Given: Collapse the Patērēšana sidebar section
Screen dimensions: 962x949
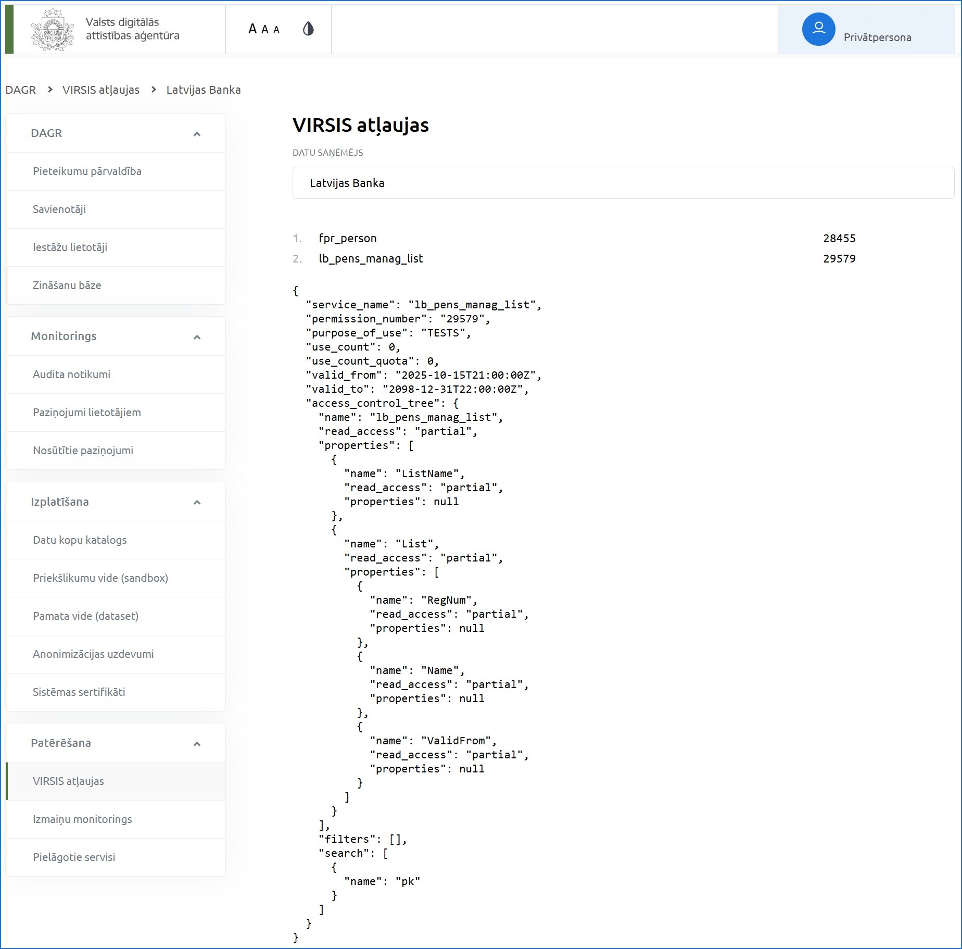Looking at the screenshot, I should [197, 744].
